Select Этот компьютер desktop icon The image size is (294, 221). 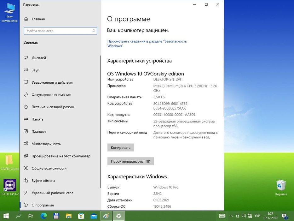[9, 12]
